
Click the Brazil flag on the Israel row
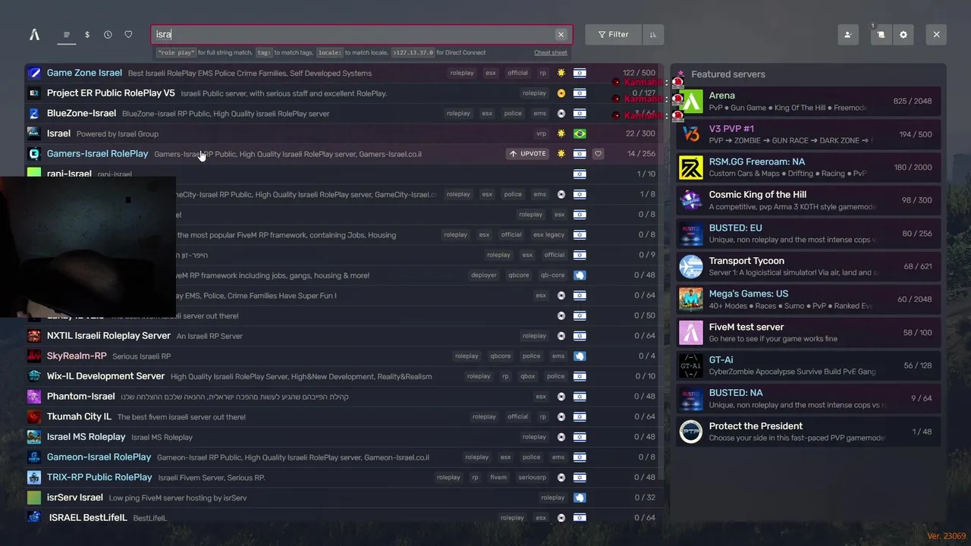click(x=580, y=133)
